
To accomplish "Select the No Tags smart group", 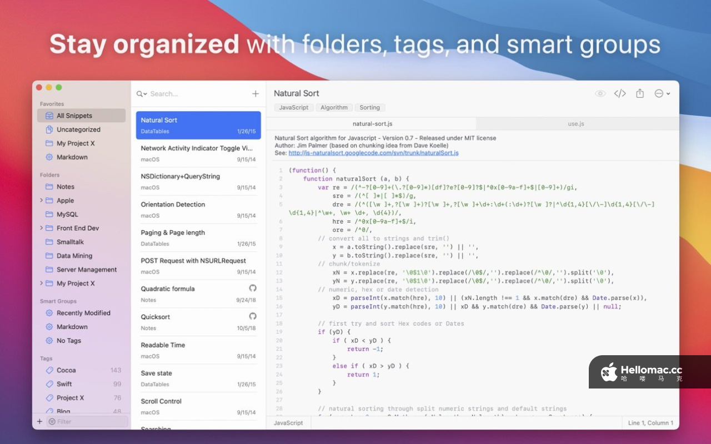I will (x=81, y=341).
